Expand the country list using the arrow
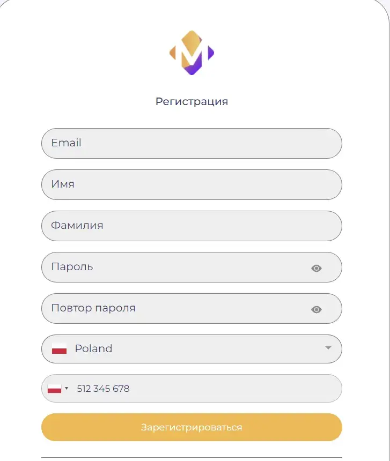Image resolution: width=390 pixels, height=461 pixels. tap(328, 348)
